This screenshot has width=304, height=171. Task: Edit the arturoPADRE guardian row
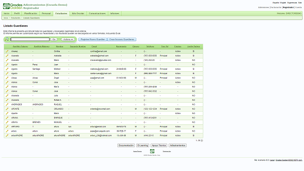tap(7, 135)
